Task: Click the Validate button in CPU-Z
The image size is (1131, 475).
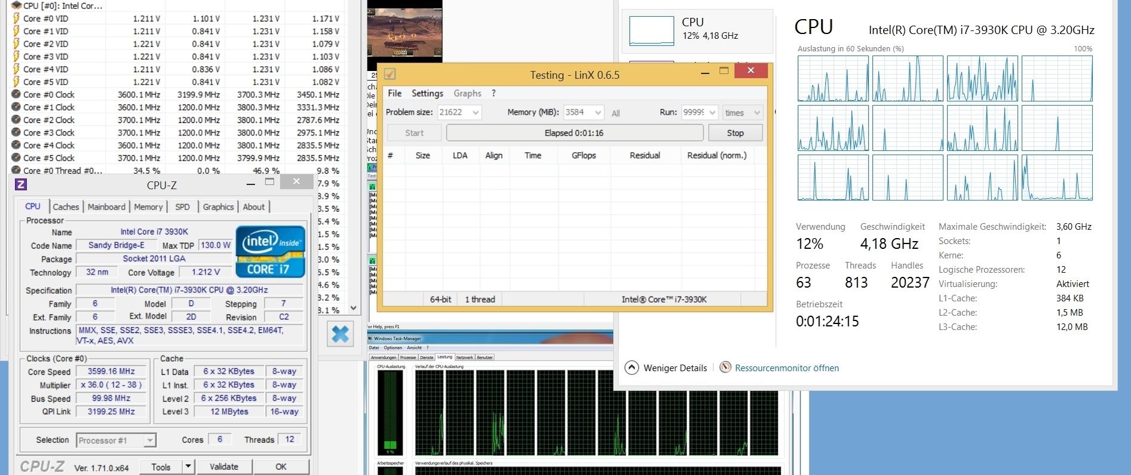Action: (x=224, y=467)
